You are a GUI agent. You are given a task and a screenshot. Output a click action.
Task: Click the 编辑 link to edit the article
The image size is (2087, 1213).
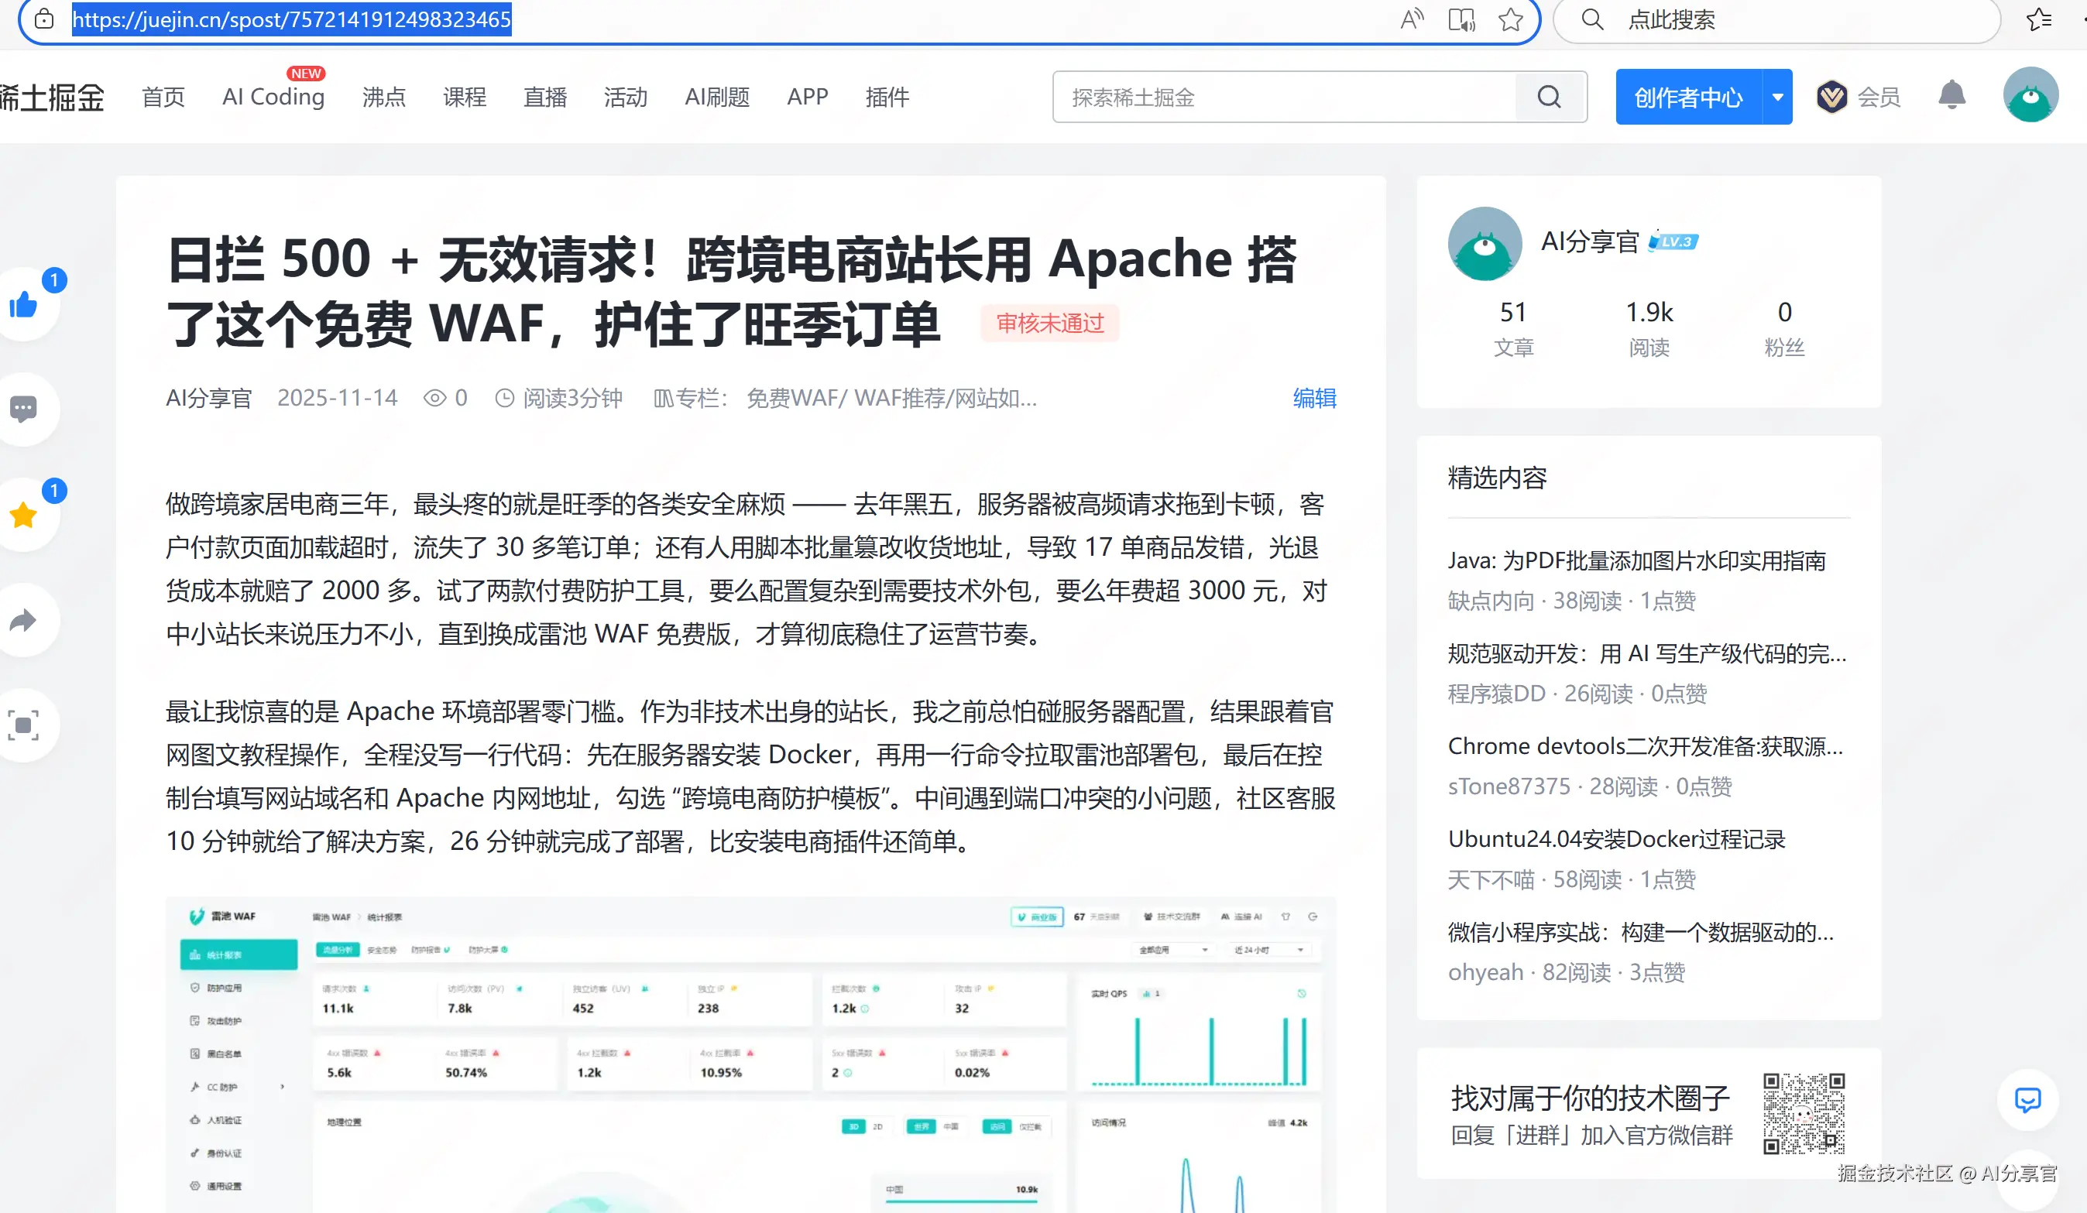(x=1314, y=398)
